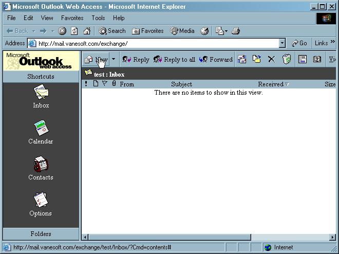Expand the Links toolbar chevron

click(332, 41)
